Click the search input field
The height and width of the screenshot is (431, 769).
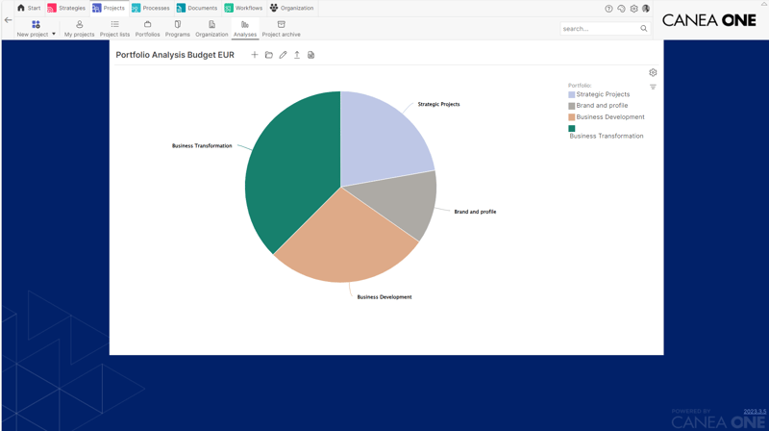pos(600,29)
